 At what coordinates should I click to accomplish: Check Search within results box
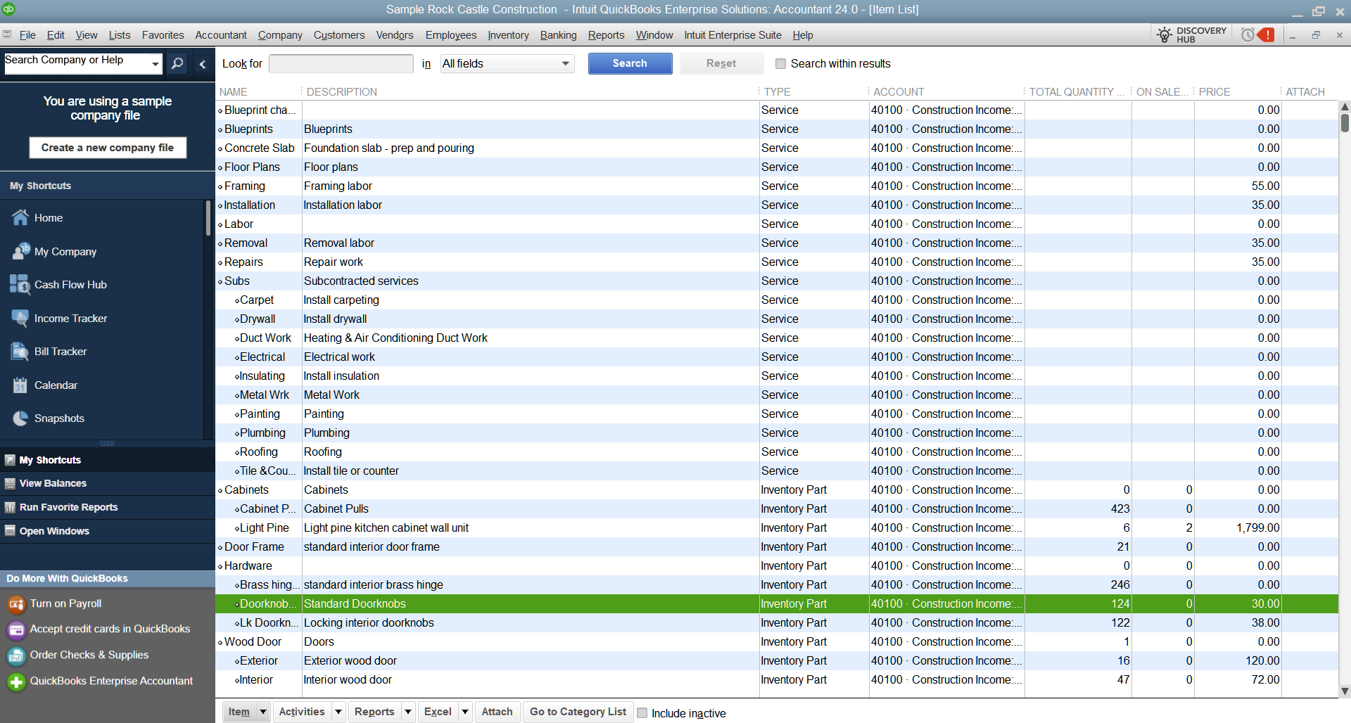tap(780, 64)
